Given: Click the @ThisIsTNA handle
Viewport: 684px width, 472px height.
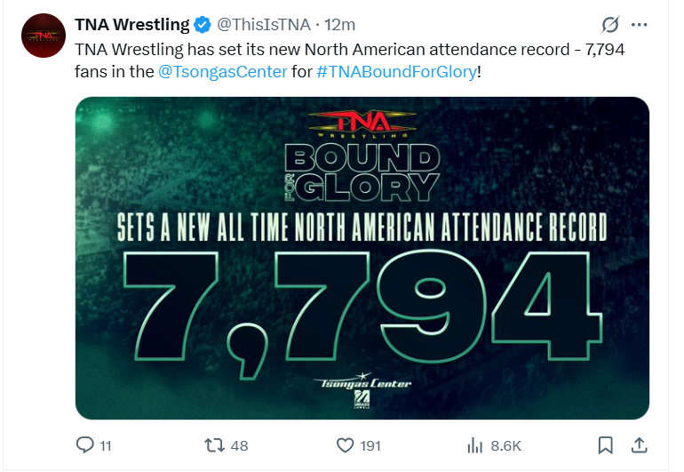Looking at the screenshot, I should pos(263,25).
